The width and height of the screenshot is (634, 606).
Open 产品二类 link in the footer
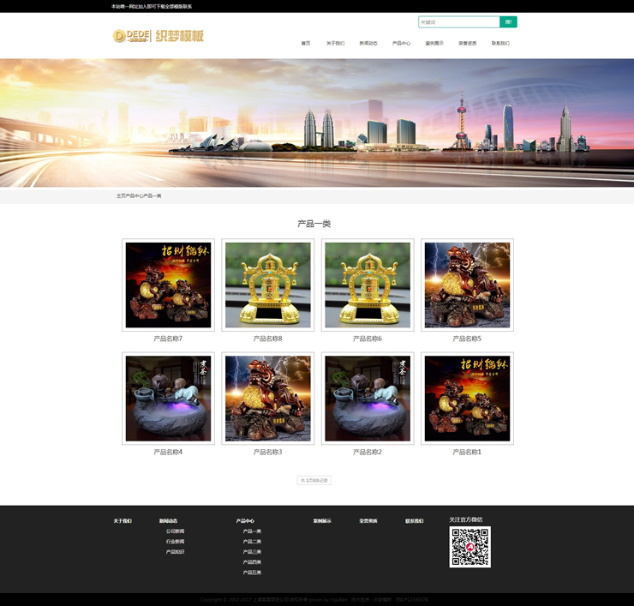pyautogui.click(x=252, y=542)
